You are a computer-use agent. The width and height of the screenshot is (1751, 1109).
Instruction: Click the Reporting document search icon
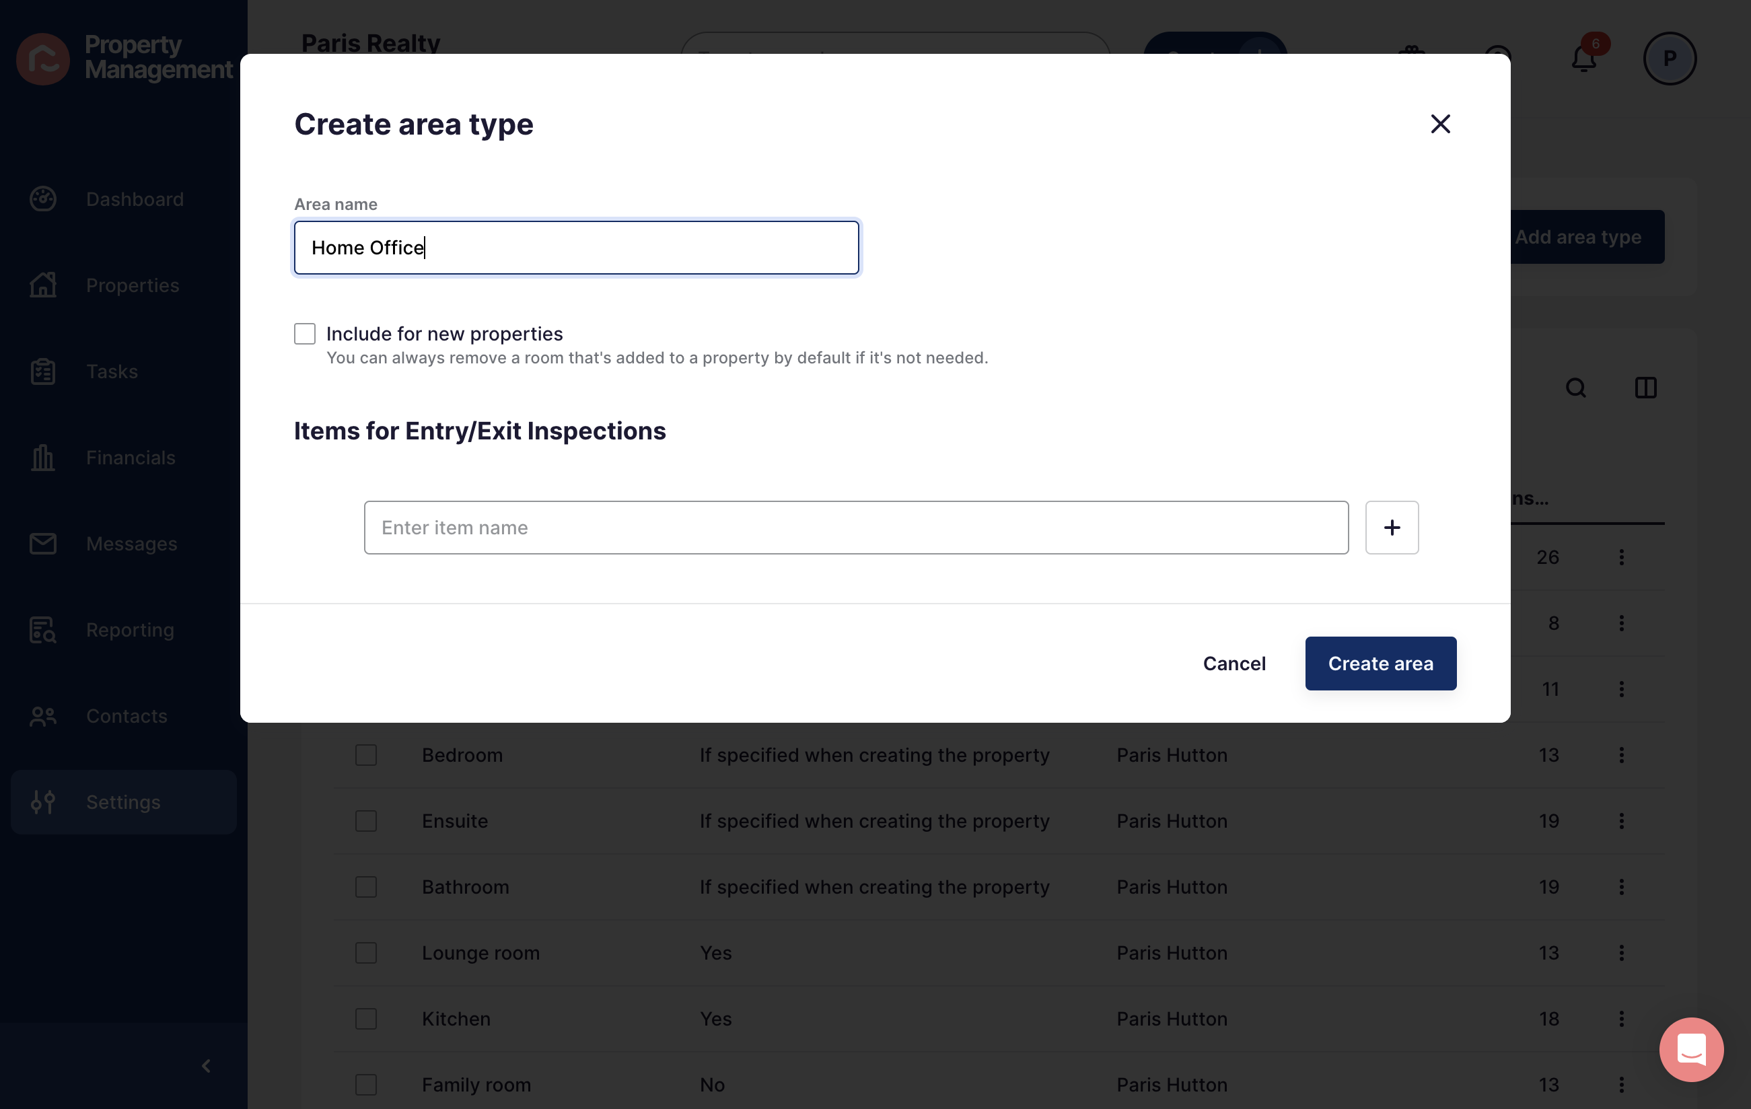point(43,630)
